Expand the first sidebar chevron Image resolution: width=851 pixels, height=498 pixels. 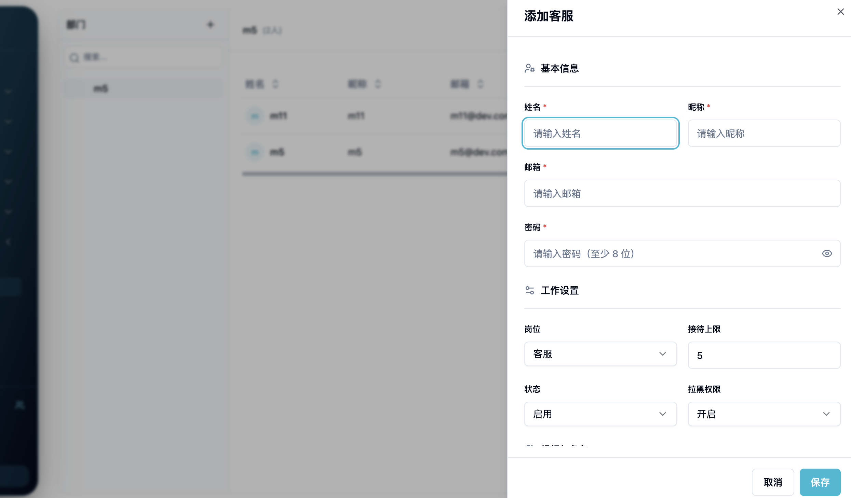point(9,92)
